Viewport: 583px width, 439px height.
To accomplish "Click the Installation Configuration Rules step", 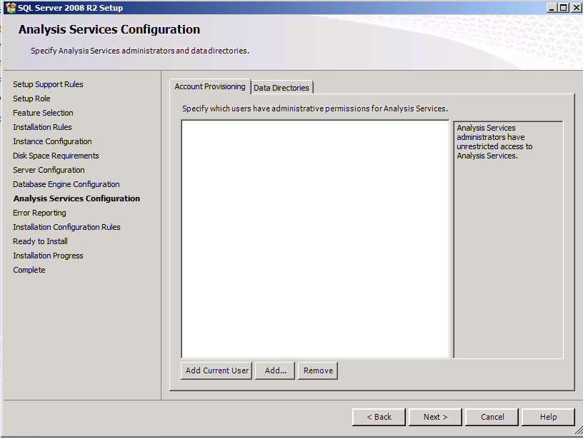I will click(x=66, y=227).
